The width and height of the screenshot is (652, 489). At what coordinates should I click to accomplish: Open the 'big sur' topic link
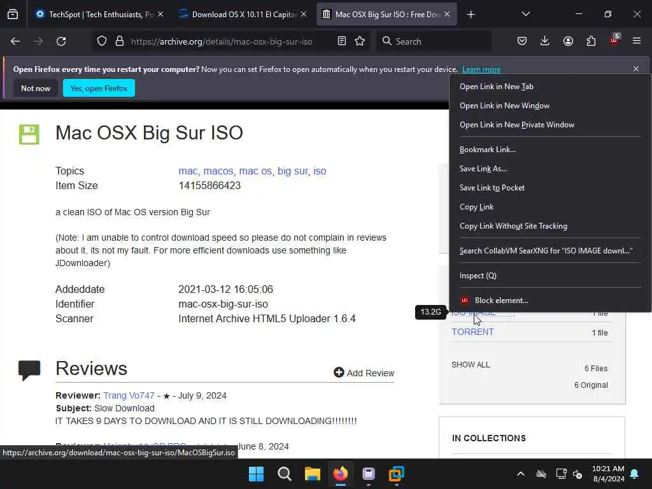(293, 171)
